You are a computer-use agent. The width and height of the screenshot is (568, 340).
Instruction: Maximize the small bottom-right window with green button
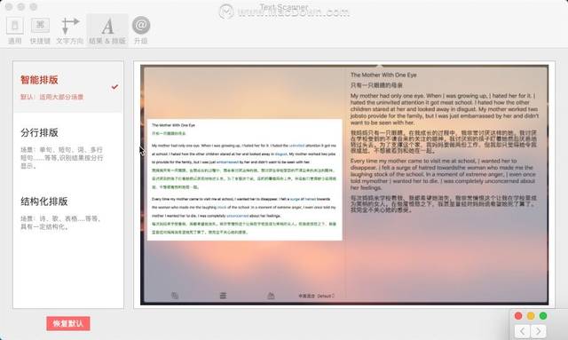543,316
